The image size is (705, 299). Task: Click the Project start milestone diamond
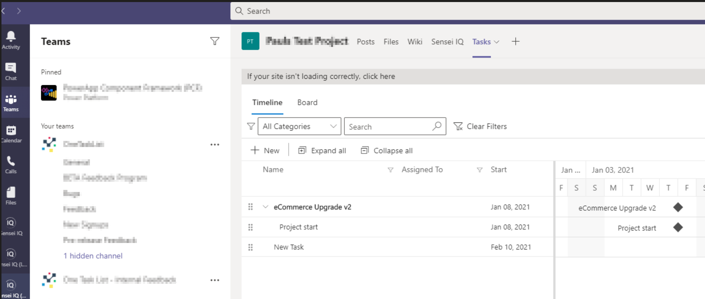(678, 227)
